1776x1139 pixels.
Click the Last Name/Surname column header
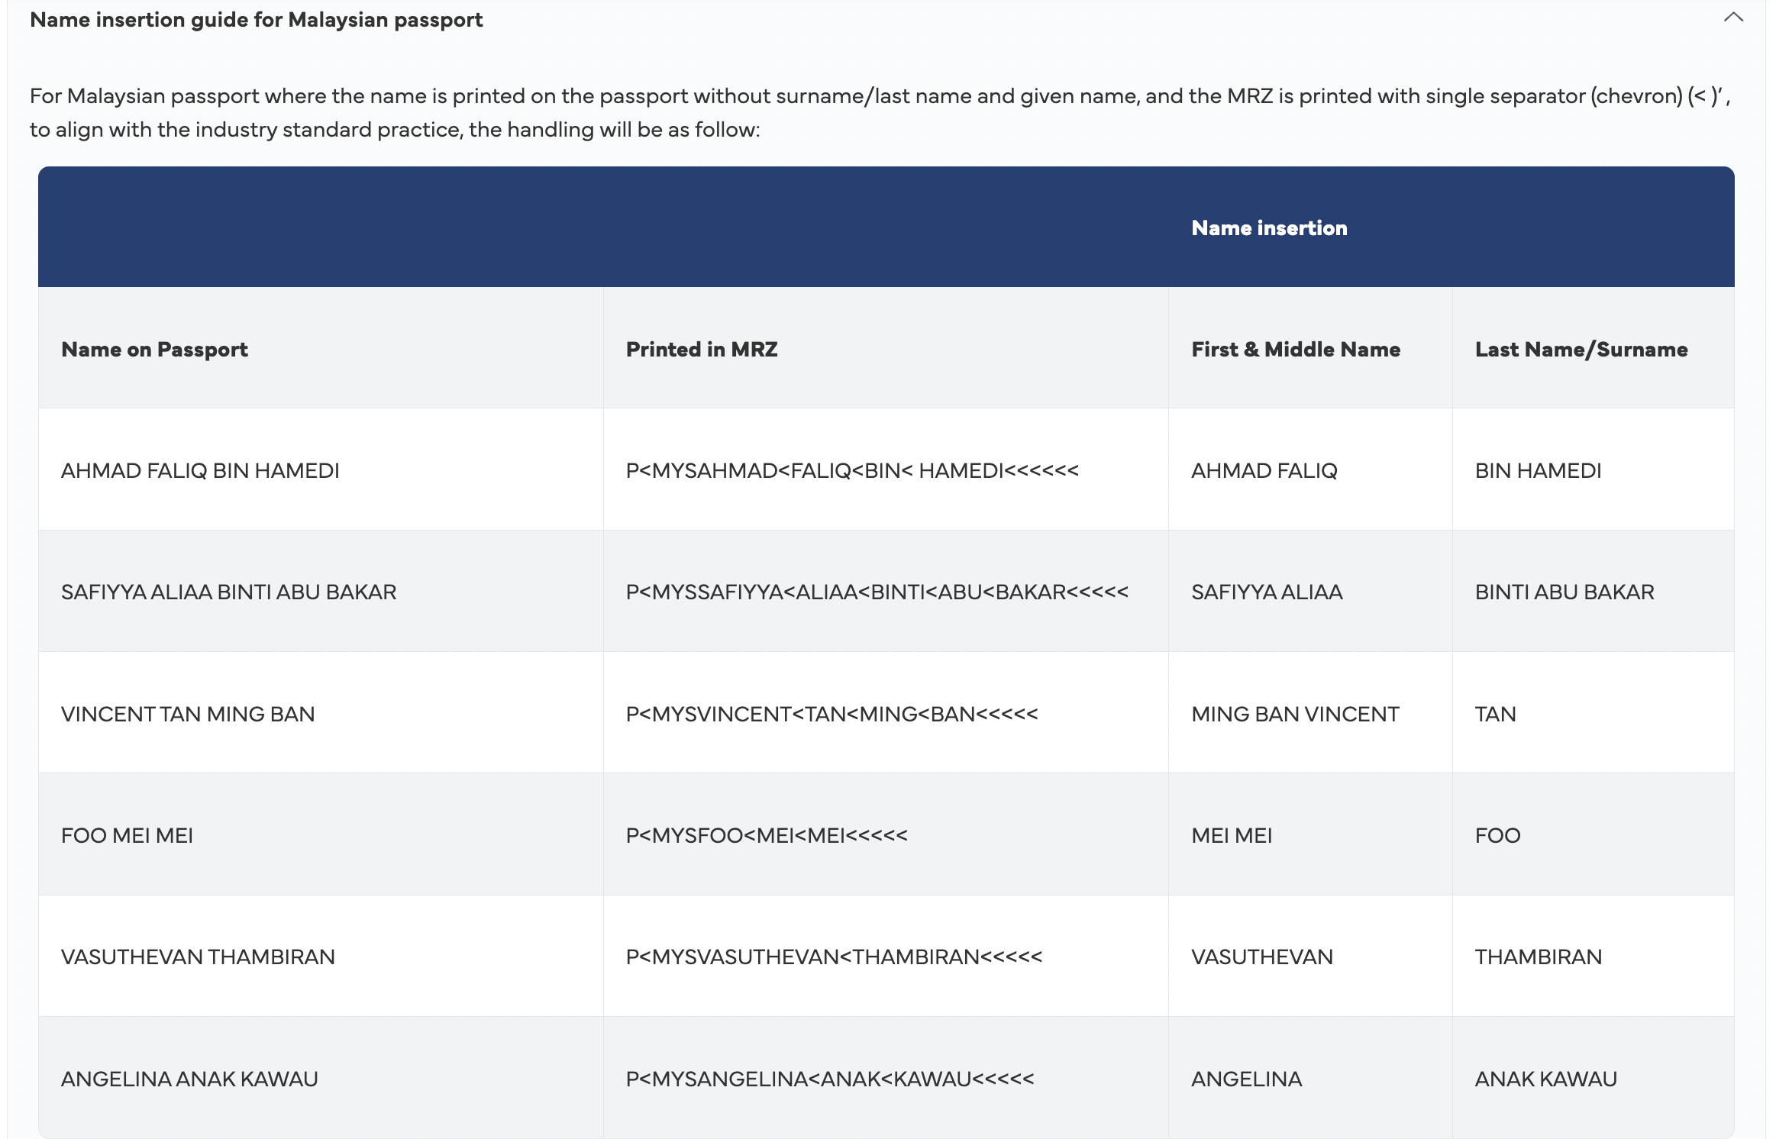(x=1581, y=349)
